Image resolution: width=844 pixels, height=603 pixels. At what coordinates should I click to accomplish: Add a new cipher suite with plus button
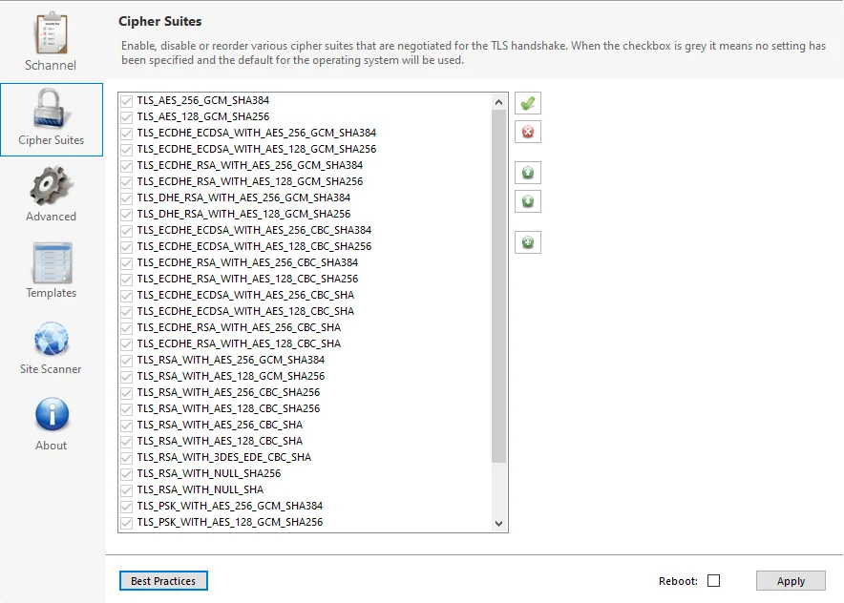pyautogui.click(x=527, y=242)
